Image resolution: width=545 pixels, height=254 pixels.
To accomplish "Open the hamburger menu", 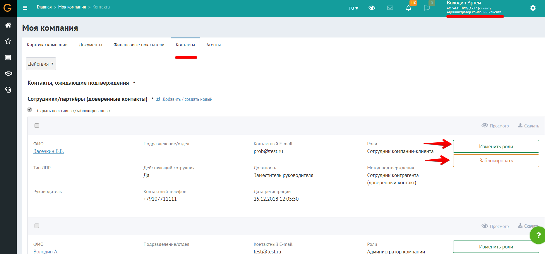I will pos(25,8).
